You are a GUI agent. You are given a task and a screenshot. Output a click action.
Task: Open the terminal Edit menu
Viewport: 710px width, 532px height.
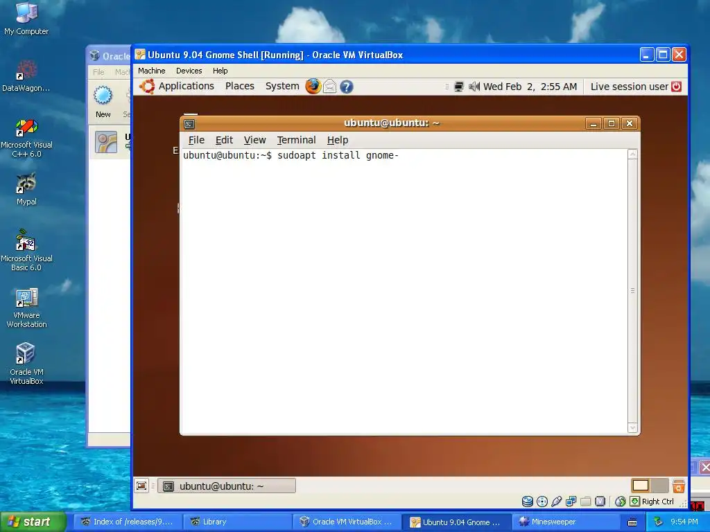pos(224,140)
